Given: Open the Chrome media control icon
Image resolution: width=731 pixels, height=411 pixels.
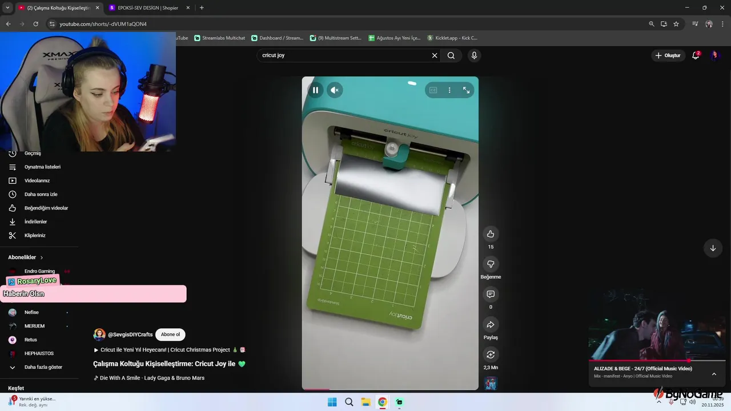Looking at the screenshot, I should [695, 24].
